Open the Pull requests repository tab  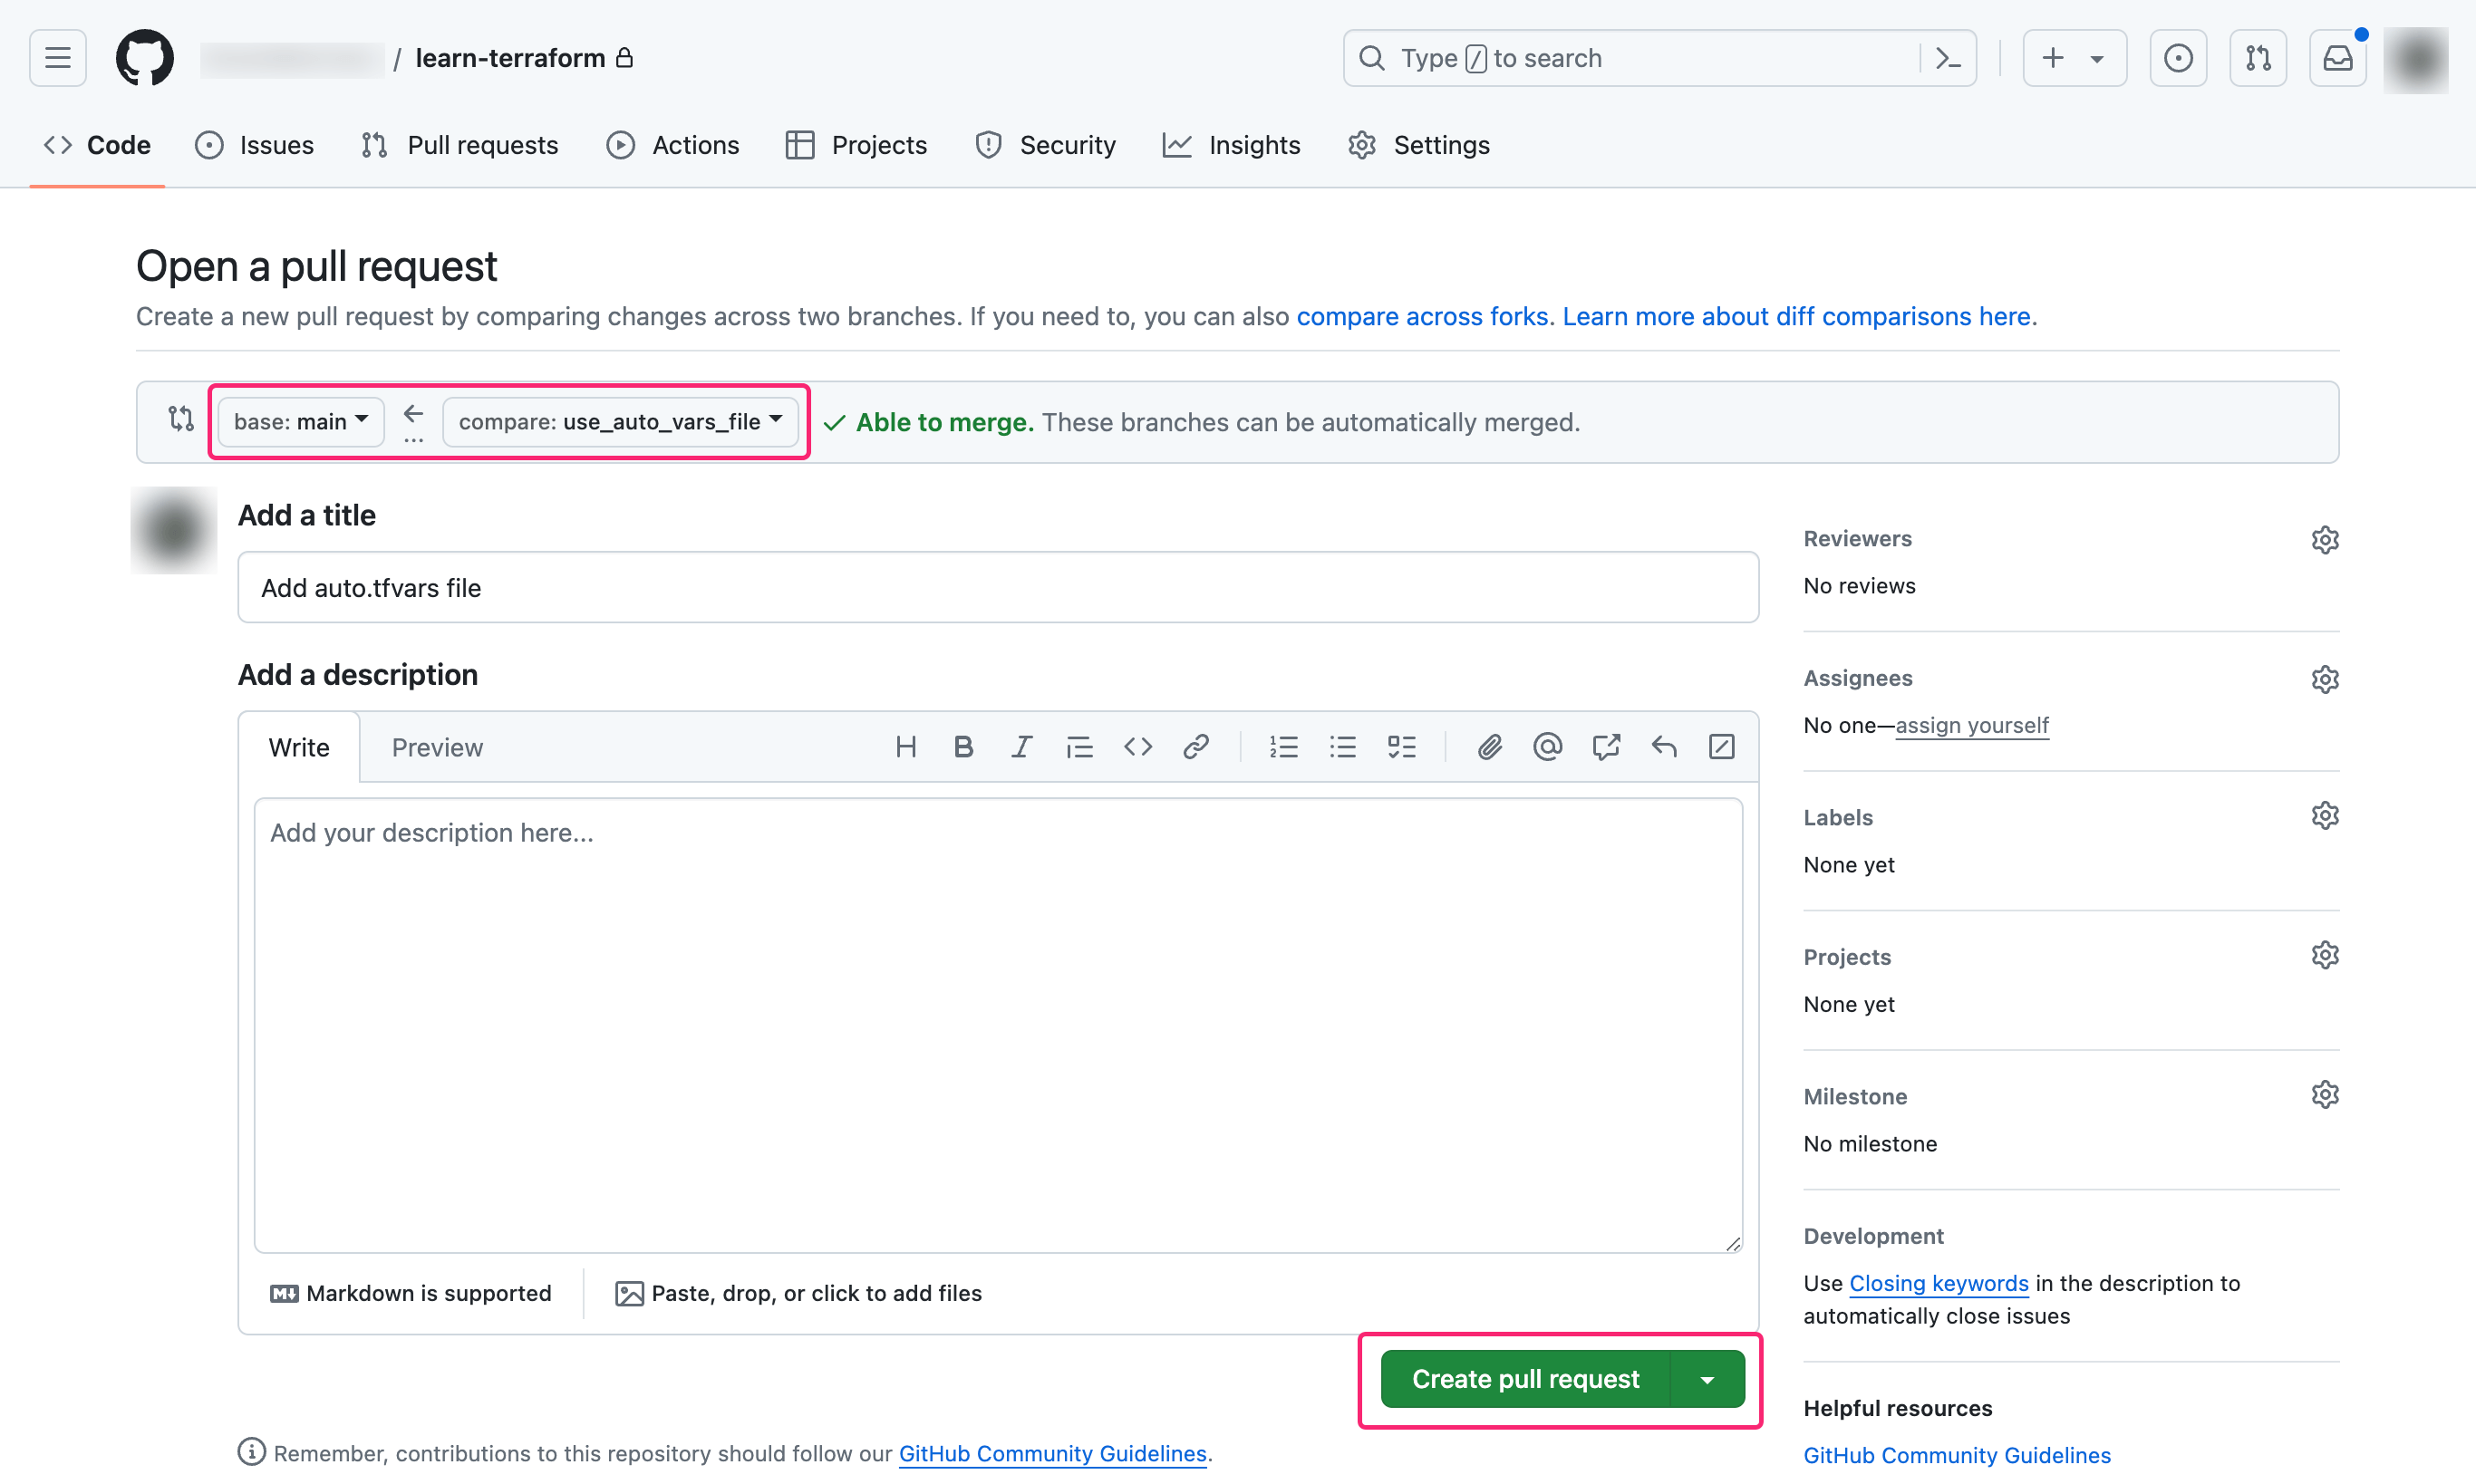460,145
